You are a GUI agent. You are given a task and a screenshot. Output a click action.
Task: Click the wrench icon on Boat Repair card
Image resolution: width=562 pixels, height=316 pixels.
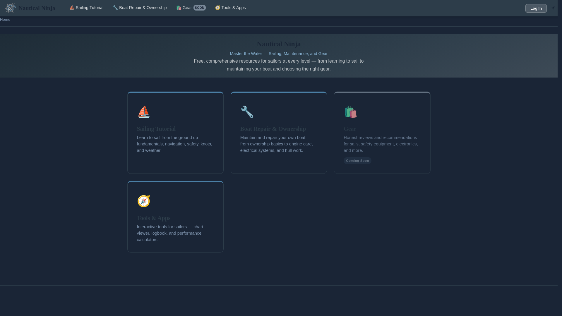[x=247, y=112]
